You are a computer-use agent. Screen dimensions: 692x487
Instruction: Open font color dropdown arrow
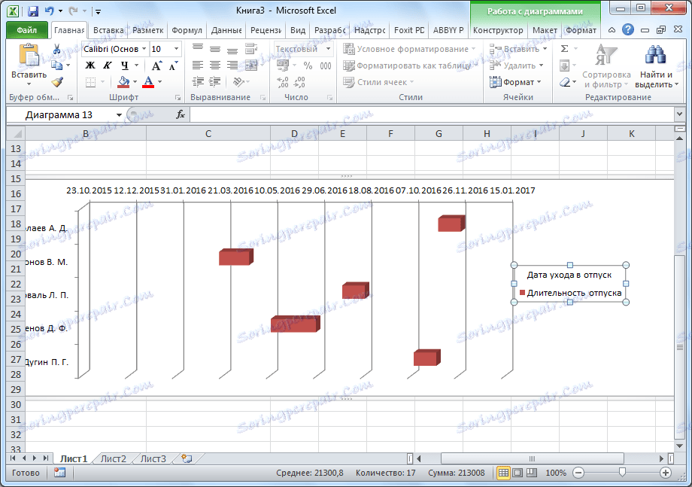(159, 82)
